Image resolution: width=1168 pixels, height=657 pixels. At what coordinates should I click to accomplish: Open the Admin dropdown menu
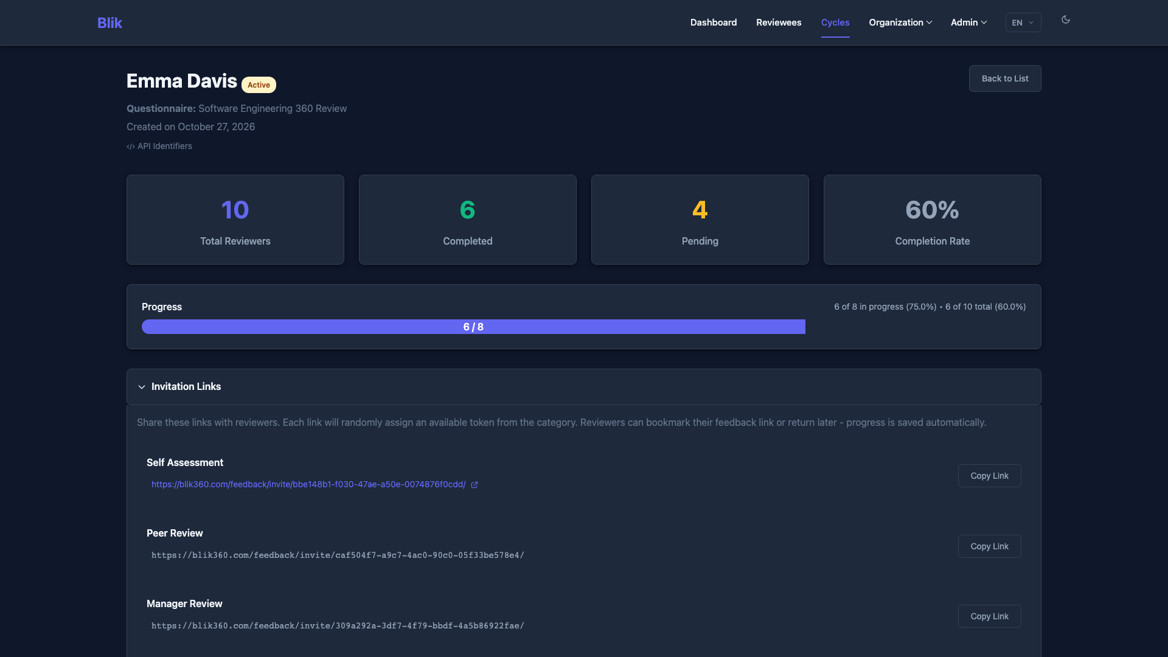pos(968,23)
